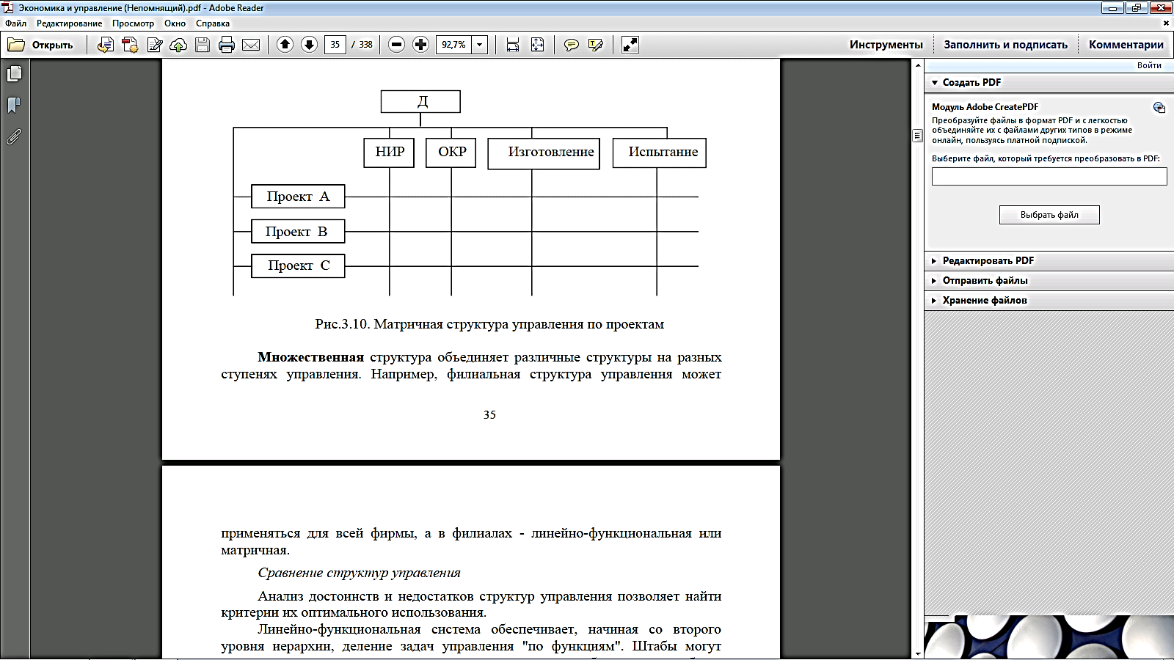Screen dimensions: 1174x660
Task: Go to next page with down arrow
Action: 310,45
